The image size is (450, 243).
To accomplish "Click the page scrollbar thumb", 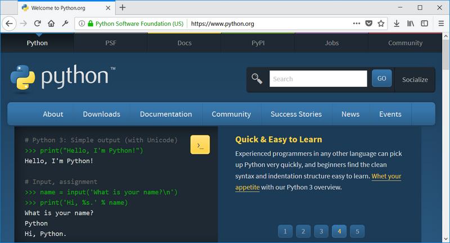I will pyautogui.click(x=445, y=54).
